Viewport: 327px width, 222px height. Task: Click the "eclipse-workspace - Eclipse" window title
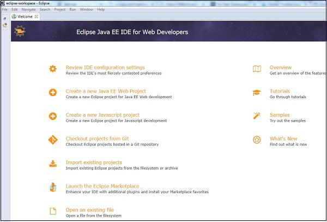coord(28,4)
